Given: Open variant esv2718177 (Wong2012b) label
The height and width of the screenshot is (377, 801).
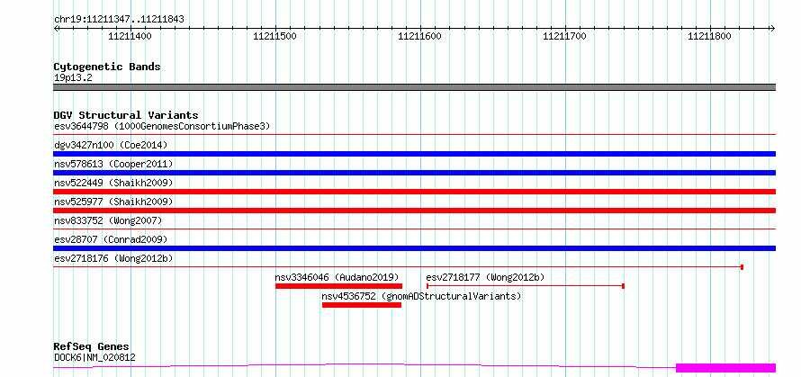Looking at the screenshot, I should click(x=485, y=277).
